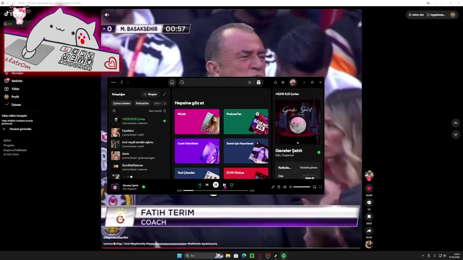Open Senin için Hazırlandı card

pos(246,151)
